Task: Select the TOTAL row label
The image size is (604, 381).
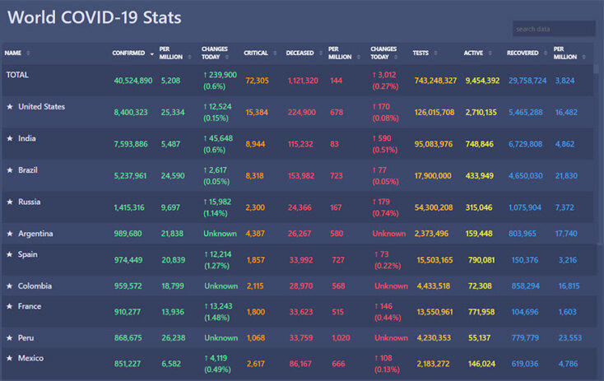Action: (17, 75)
